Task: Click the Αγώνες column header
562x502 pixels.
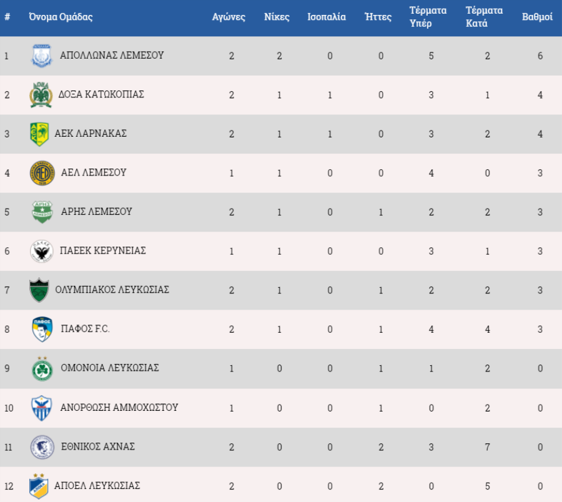Action: (x=229, y=17)
